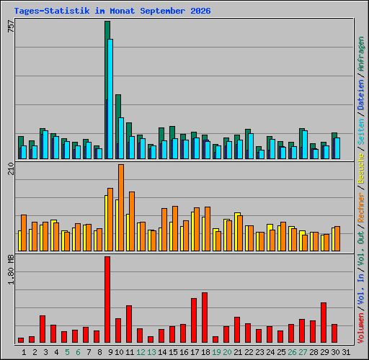Select the '757' top axis value
The width and height of the screenshot is (369, 360).
click(x=11, y=26)
